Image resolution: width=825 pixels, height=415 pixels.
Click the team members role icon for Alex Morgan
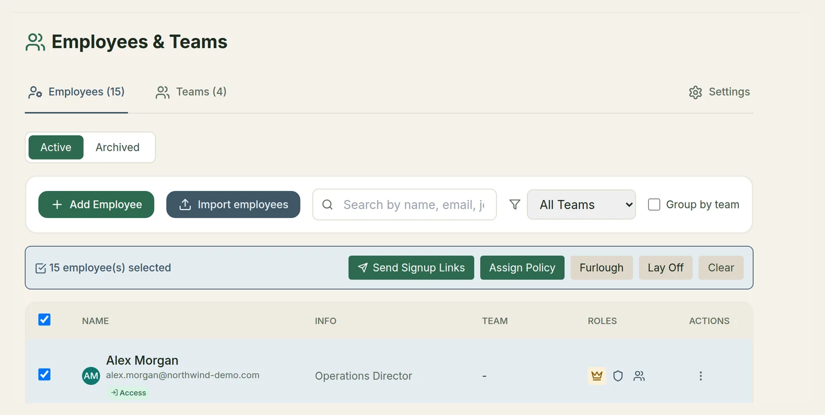pyautogui.click(x=639, y=375)
